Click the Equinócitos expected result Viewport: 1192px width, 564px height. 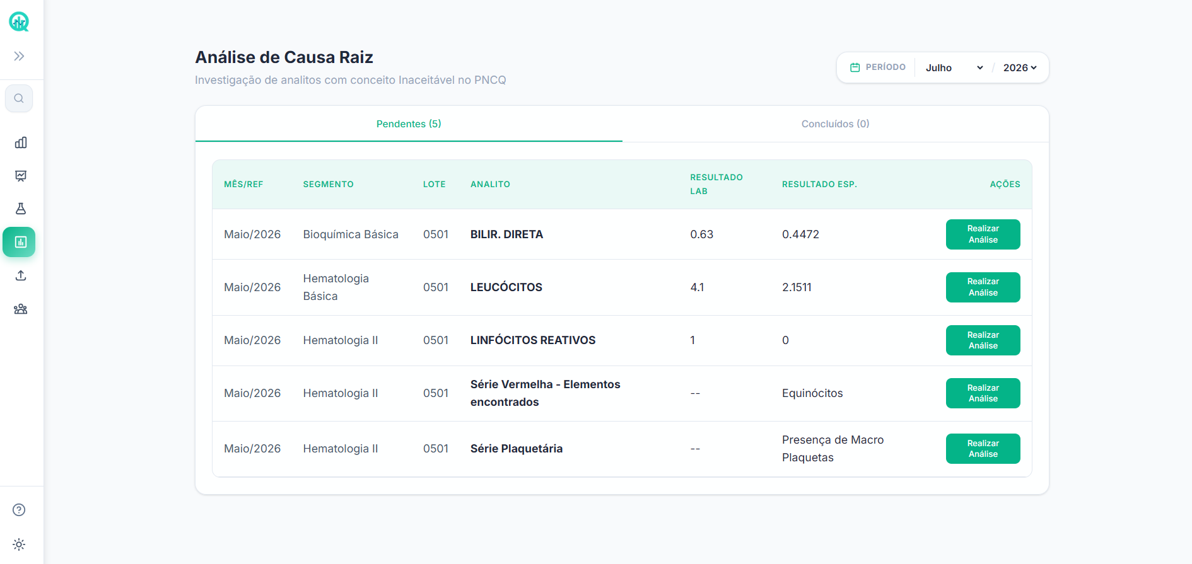[812, 393]
